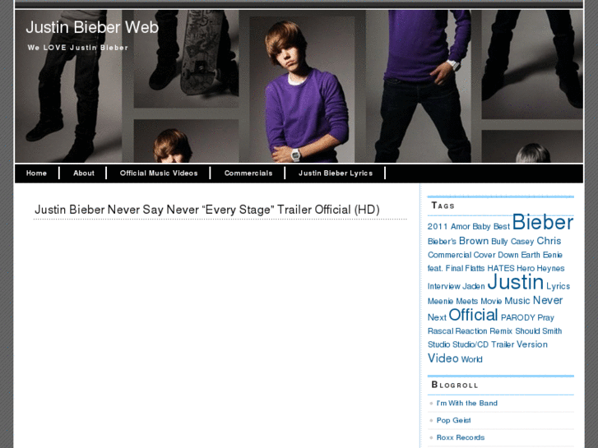Select the feat. tag
The image size is (598, 448).
[435, 268]
